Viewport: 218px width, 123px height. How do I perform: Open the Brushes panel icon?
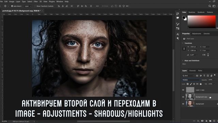tap(178, 24)
